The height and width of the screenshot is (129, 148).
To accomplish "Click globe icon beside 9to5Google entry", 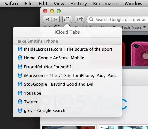I will tap(20, 84).
